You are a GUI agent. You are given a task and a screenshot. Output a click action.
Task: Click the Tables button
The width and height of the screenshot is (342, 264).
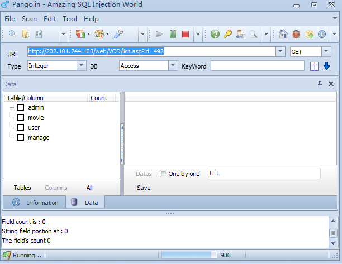(x=22, y=188)
